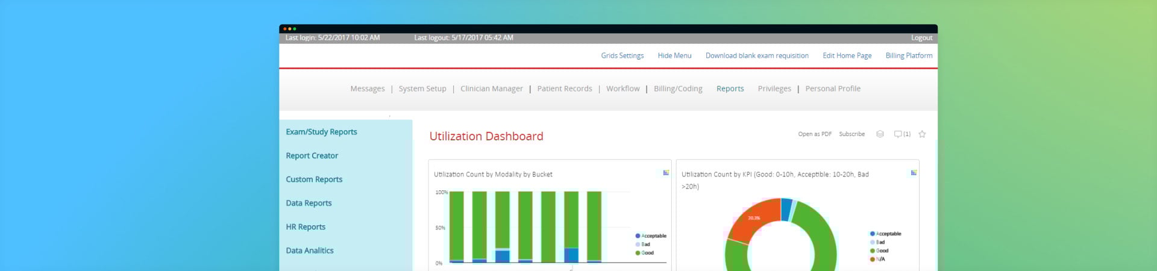Click the chart options icon on Modality chart
The image size is (1157, 271).
pos(666,173)
